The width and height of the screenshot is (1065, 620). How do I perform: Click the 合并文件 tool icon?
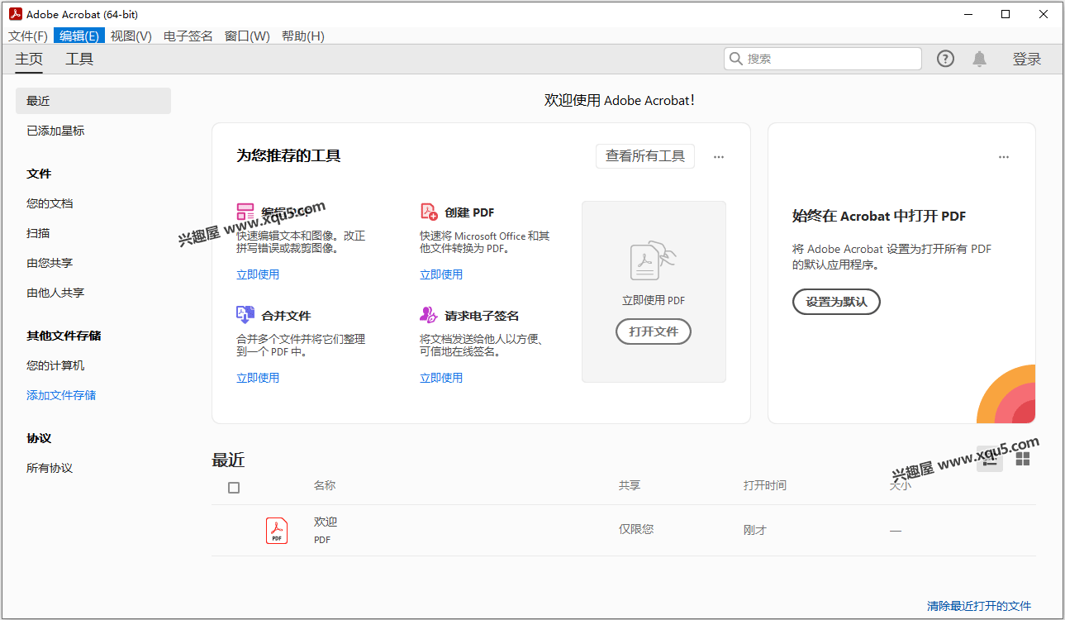coord(245,315)
